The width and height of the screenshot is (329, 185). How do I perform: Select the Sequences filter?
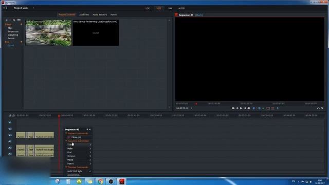13,31
